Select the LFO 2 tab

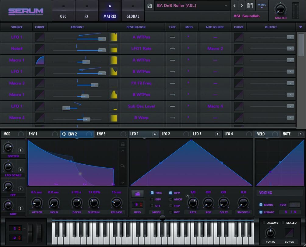pyautogui.click(x=175, y=134)
